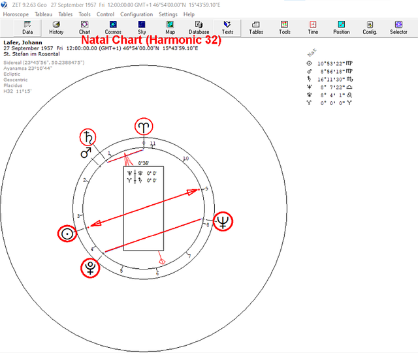Image resolution: width=418 pixels, height=353 pixels.
Task: Click the Pluto position row 8°4'1"
Action: pyautogui.click(x=329, y=95)
